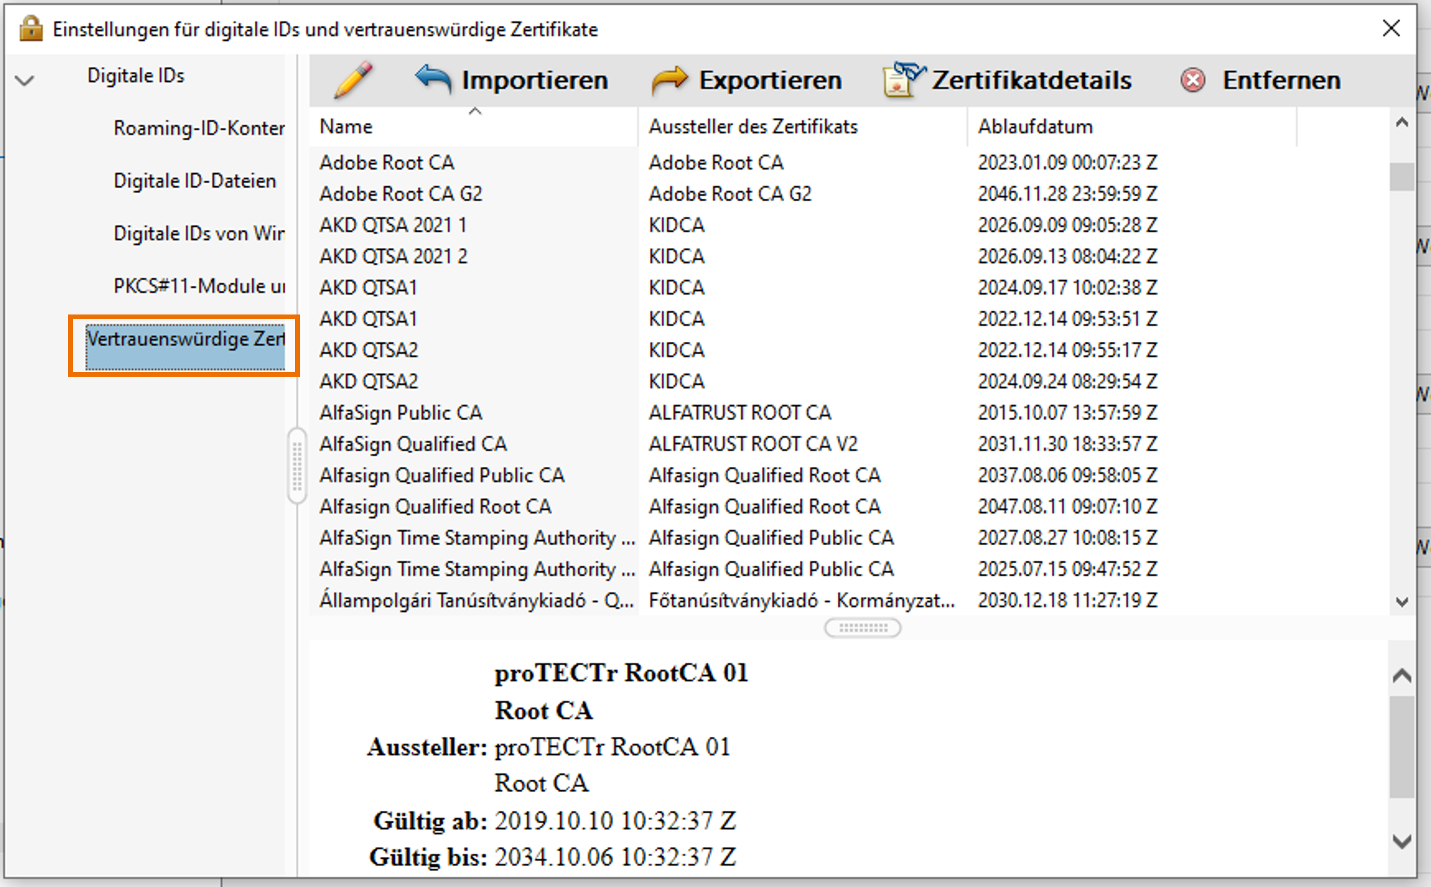Select Roaming-ID-Konten in the sidebar
Screen dimensions: 1431x887
pyautogui.click(x=198, y=128)
